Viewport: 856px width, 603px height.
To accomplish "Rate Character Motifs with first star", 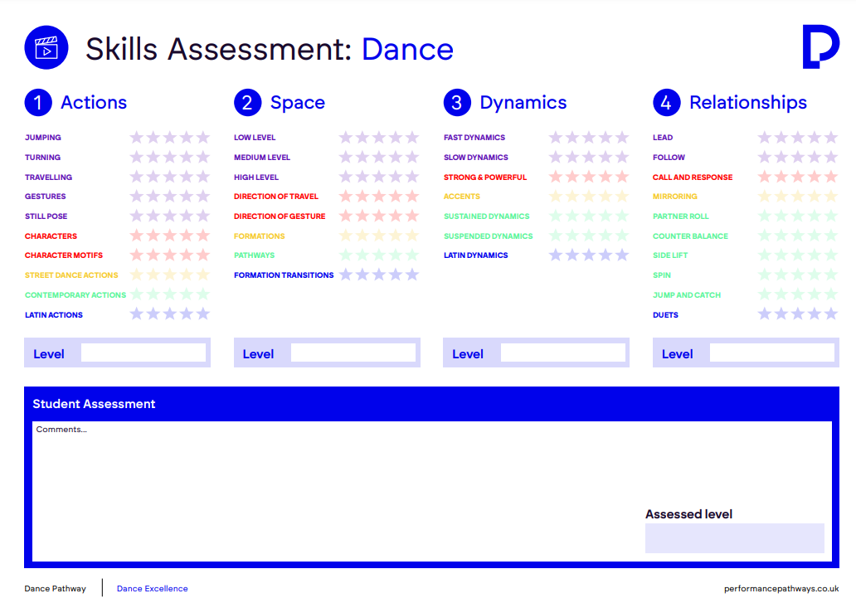I will pos(137,255).
